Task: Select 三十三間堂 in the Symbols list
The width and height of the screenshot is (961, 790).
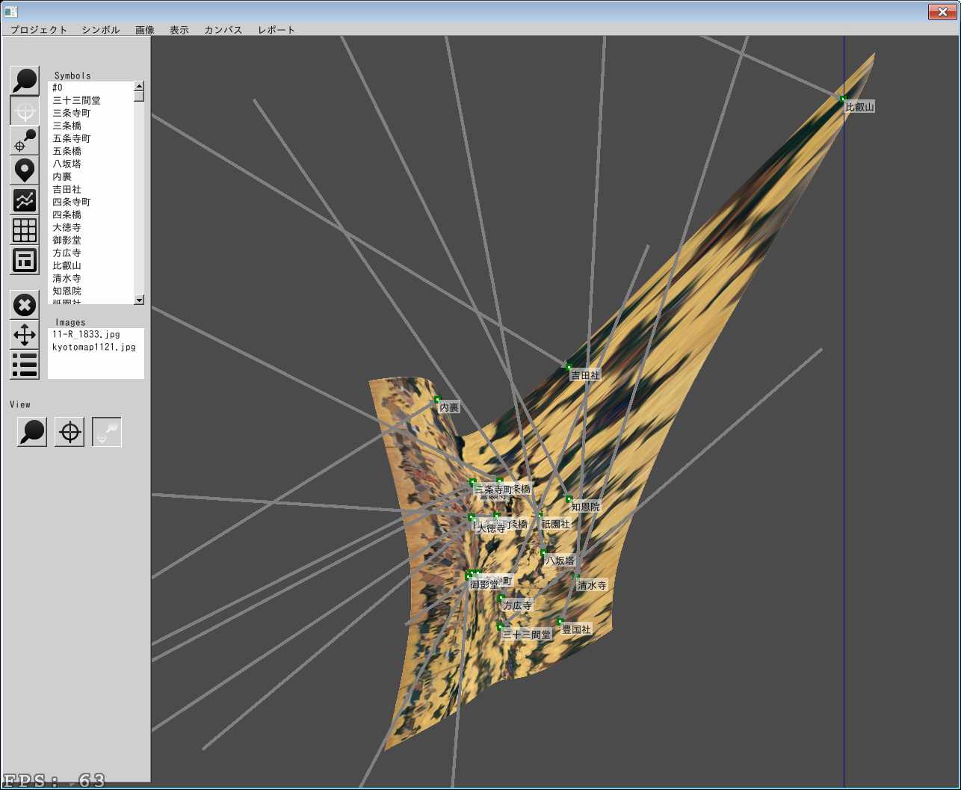Action: (76, 100)
